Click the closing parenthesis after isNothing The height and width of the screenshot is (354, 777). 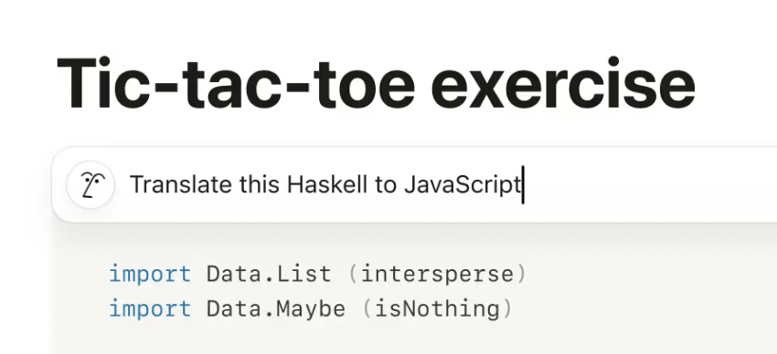point(507,309)
